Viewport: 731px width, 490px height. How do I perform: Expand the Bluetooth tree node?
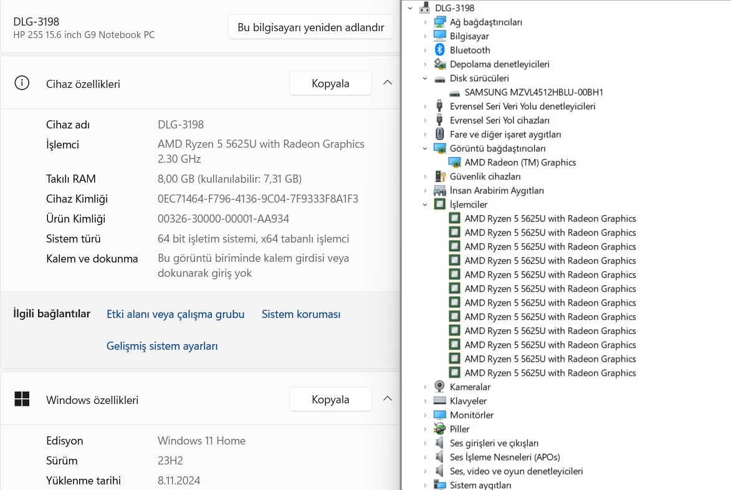425,50
